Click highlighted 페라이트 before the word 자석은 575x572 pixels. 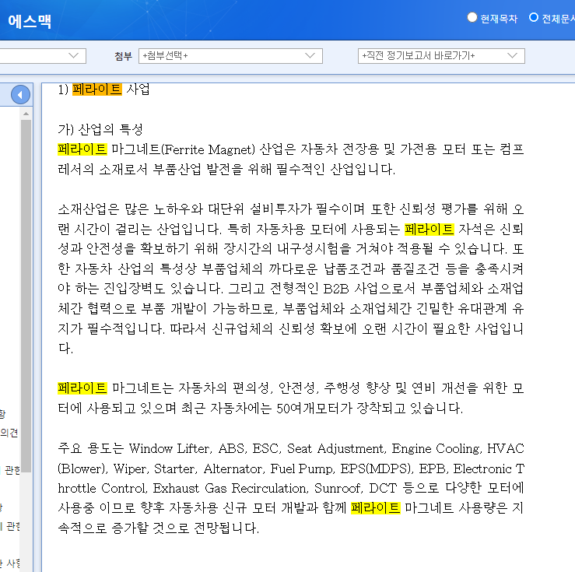pos(429,230)
